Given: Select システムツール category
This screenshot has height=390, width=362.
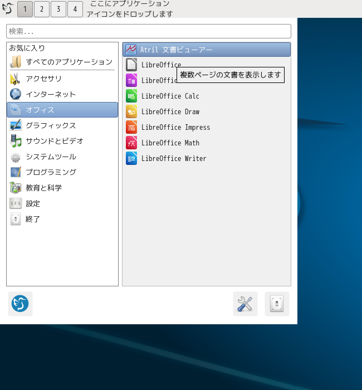Looking at the screenshot, I should coord(62,157).
